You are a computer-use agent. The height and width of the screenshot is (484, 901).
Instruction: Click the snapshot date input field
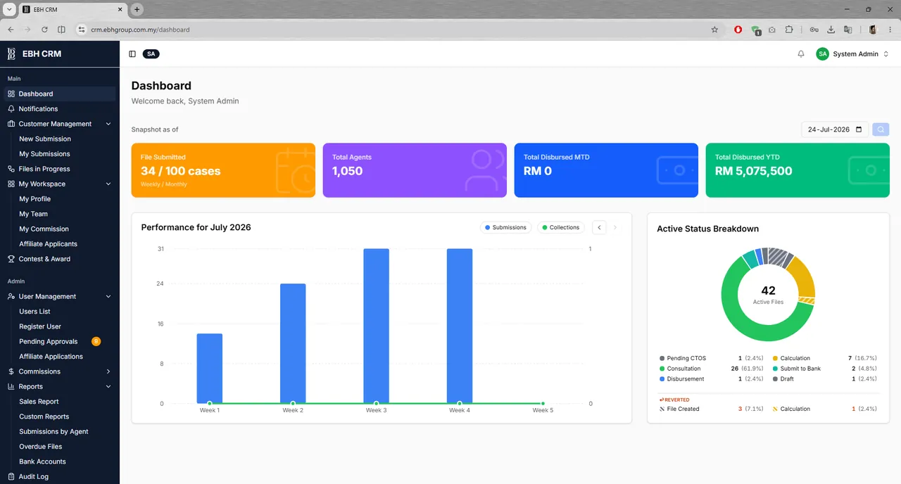[836, 129]
